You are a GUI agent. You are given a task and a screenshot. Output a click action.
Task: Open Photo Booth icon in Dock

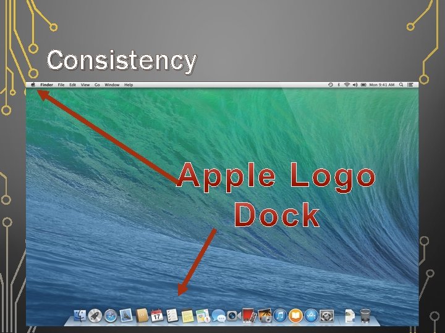[249, 315]
